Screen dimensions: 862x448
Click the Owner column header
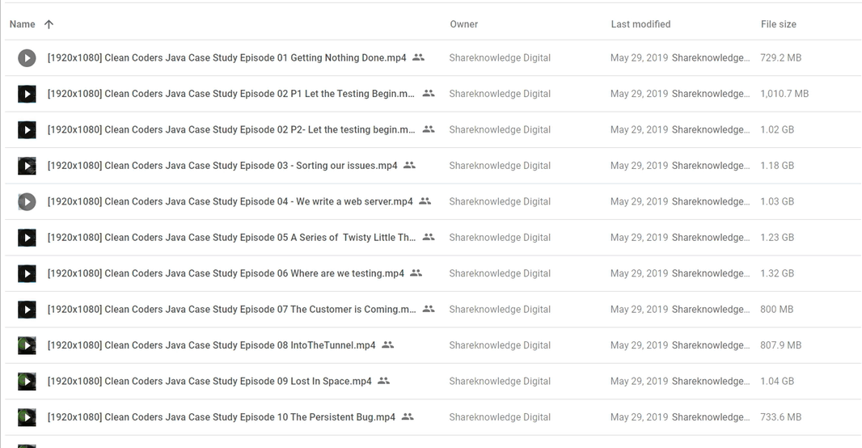tap(464, 24)
